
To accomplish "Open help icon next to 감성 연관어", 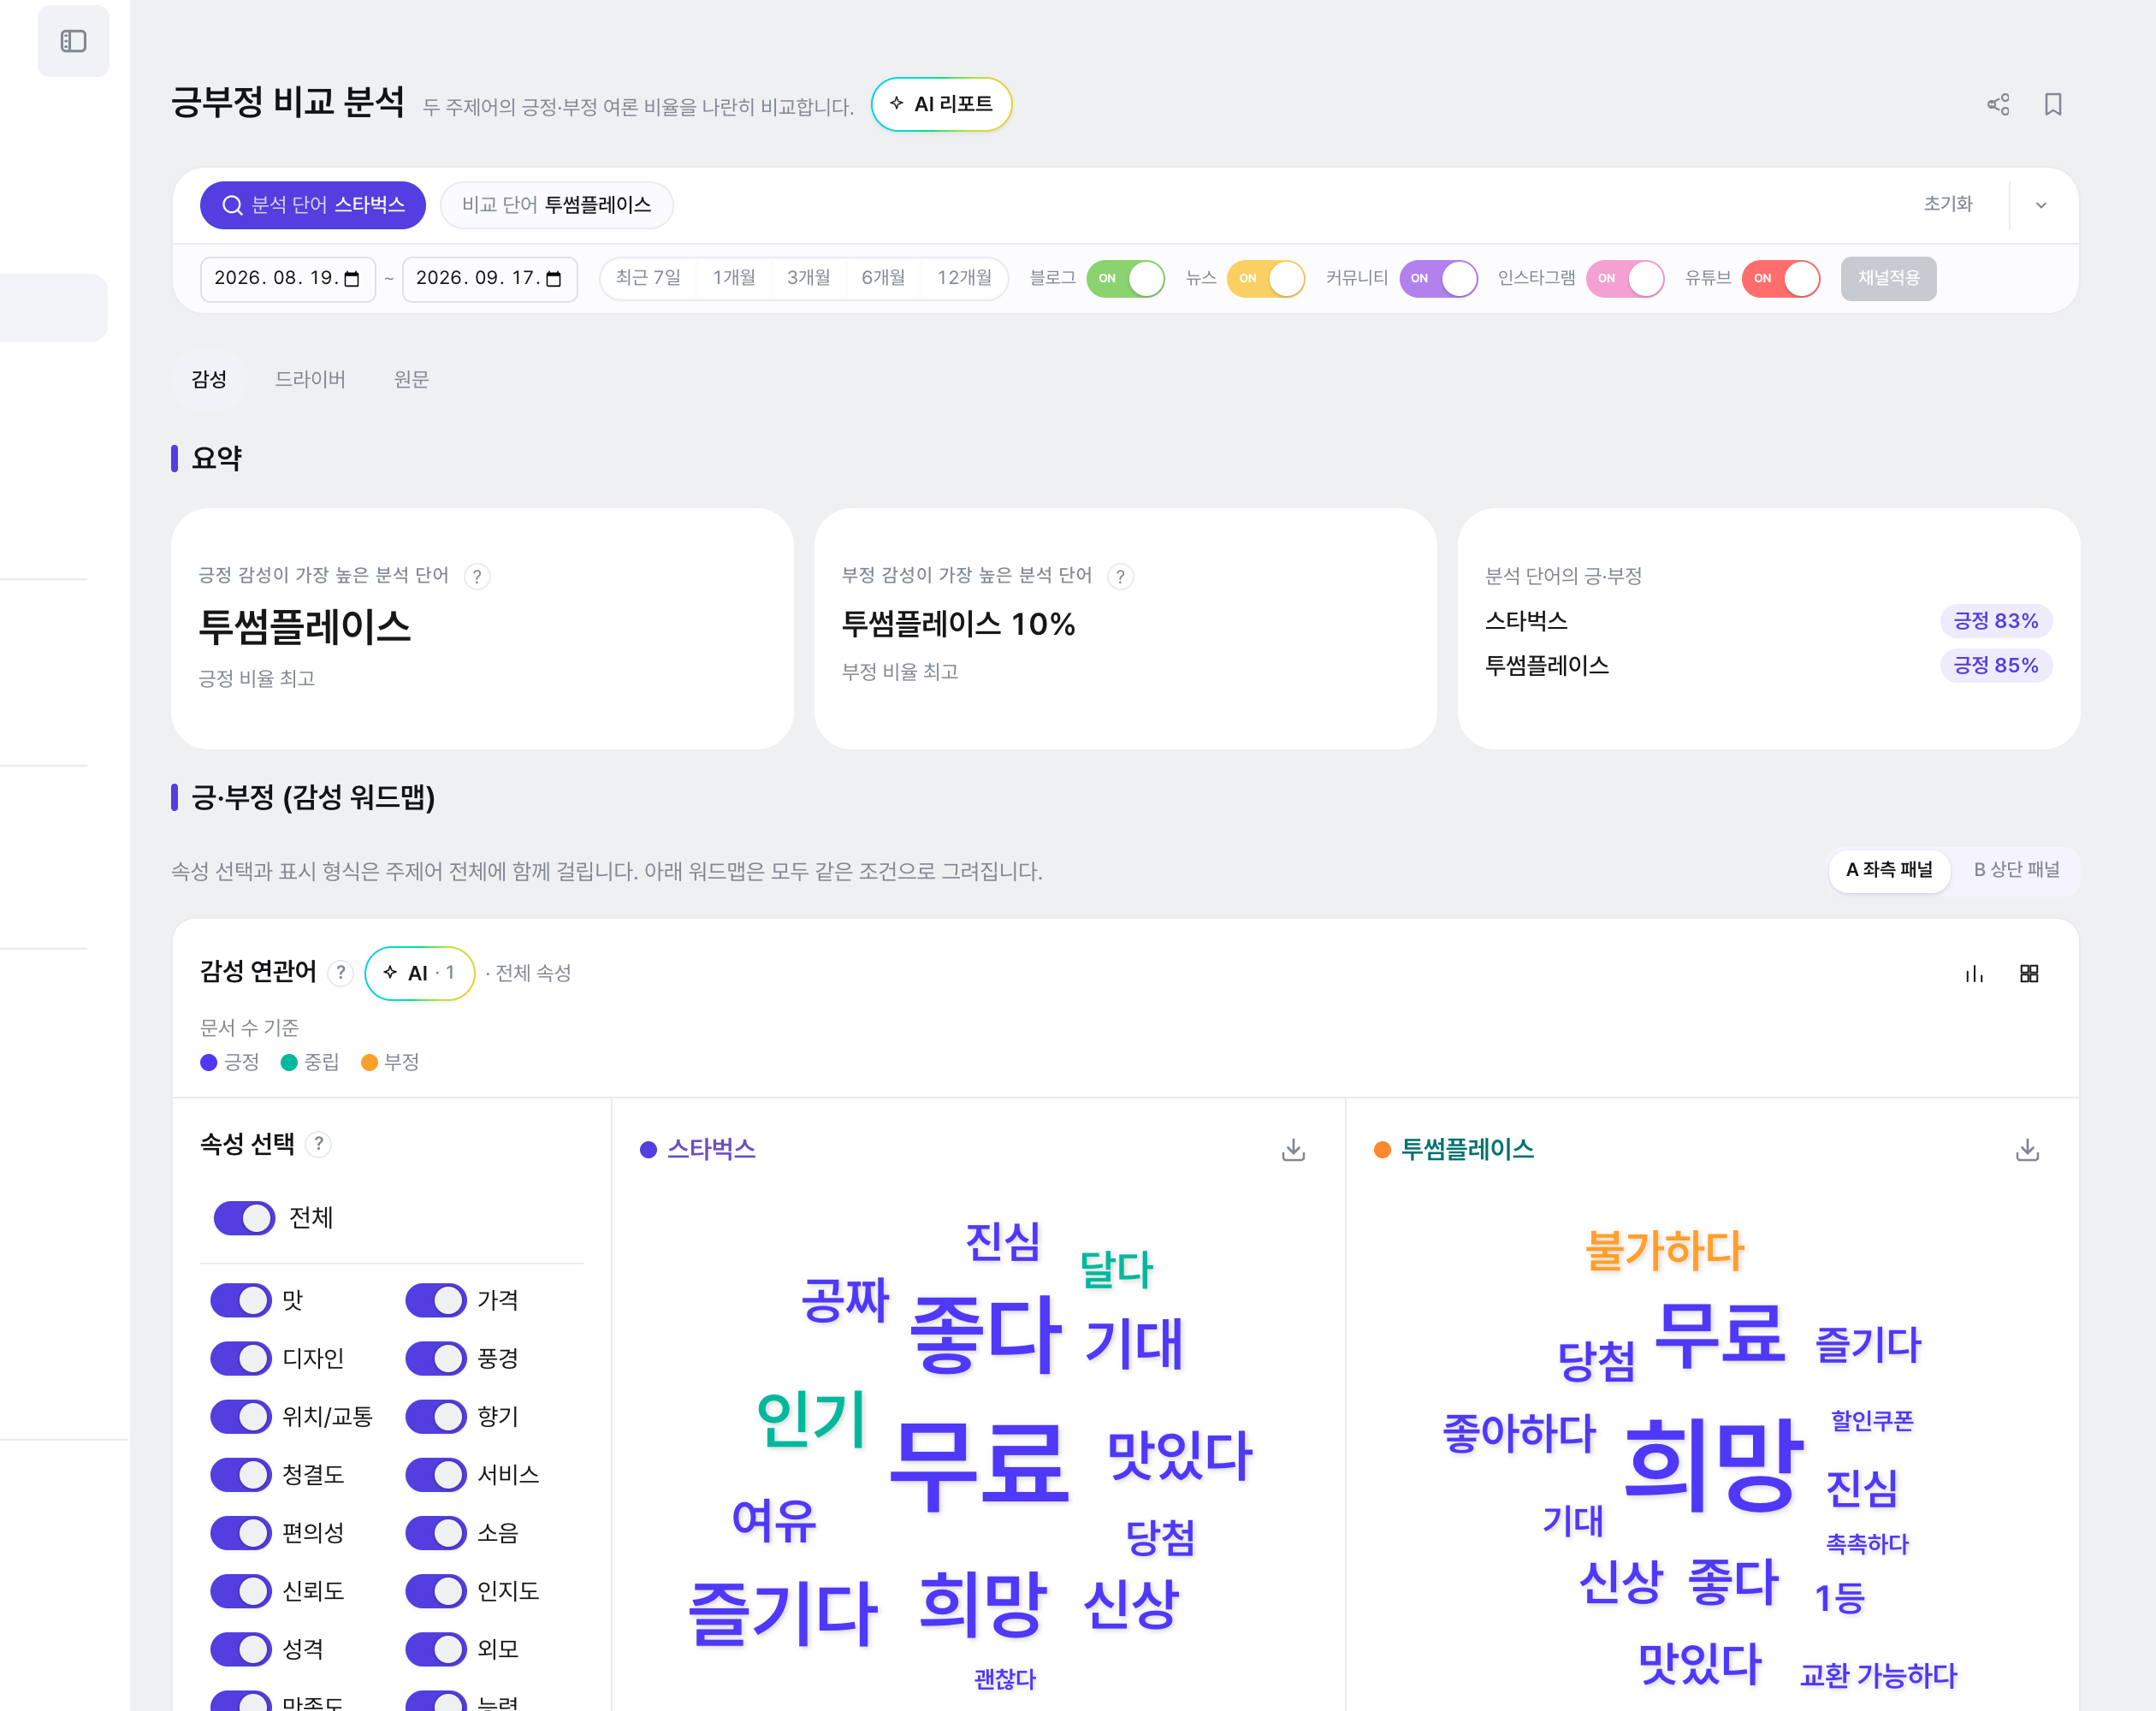I will 341,972.
